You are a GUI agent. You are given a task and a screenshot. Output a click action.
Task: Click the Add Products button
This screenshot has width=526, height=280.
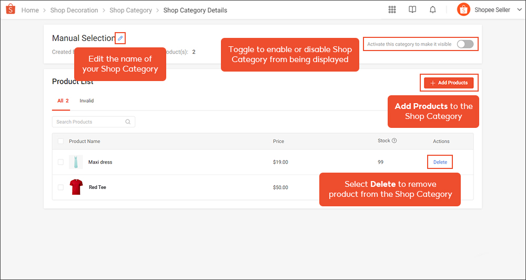tap(449, 83)
